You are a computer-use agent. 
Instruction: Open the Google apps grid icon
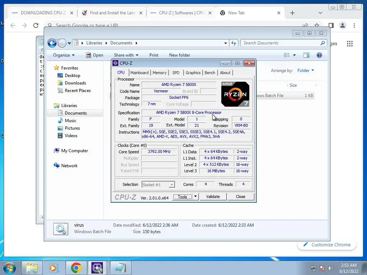(350, 43)
